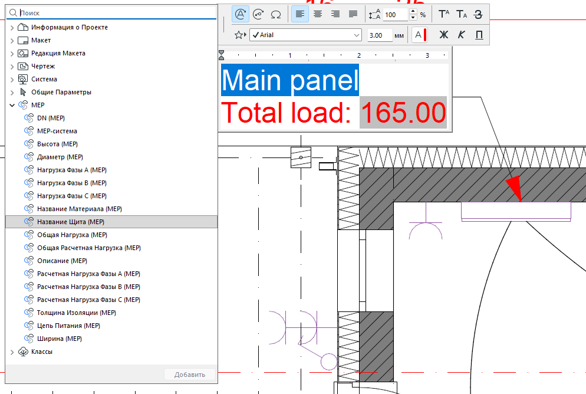Click the "165.00" autotext value

tap(403, 113)
